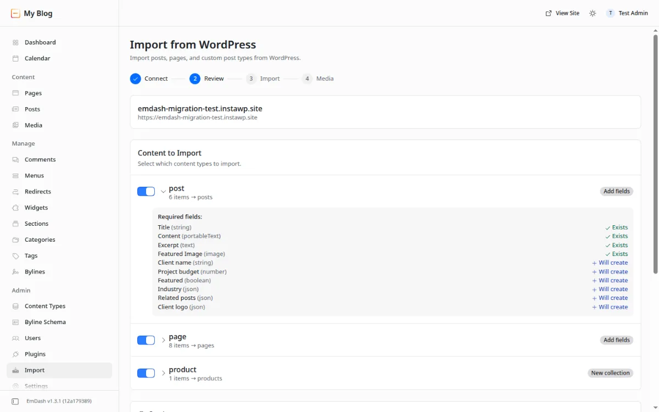Click the external-link icon beside View Site
The image size is (659, 412).
coord(549,13)
